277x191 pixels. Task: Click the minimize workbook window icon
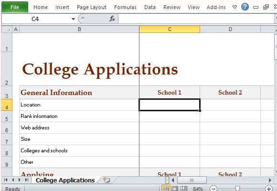tap(256, 7)
